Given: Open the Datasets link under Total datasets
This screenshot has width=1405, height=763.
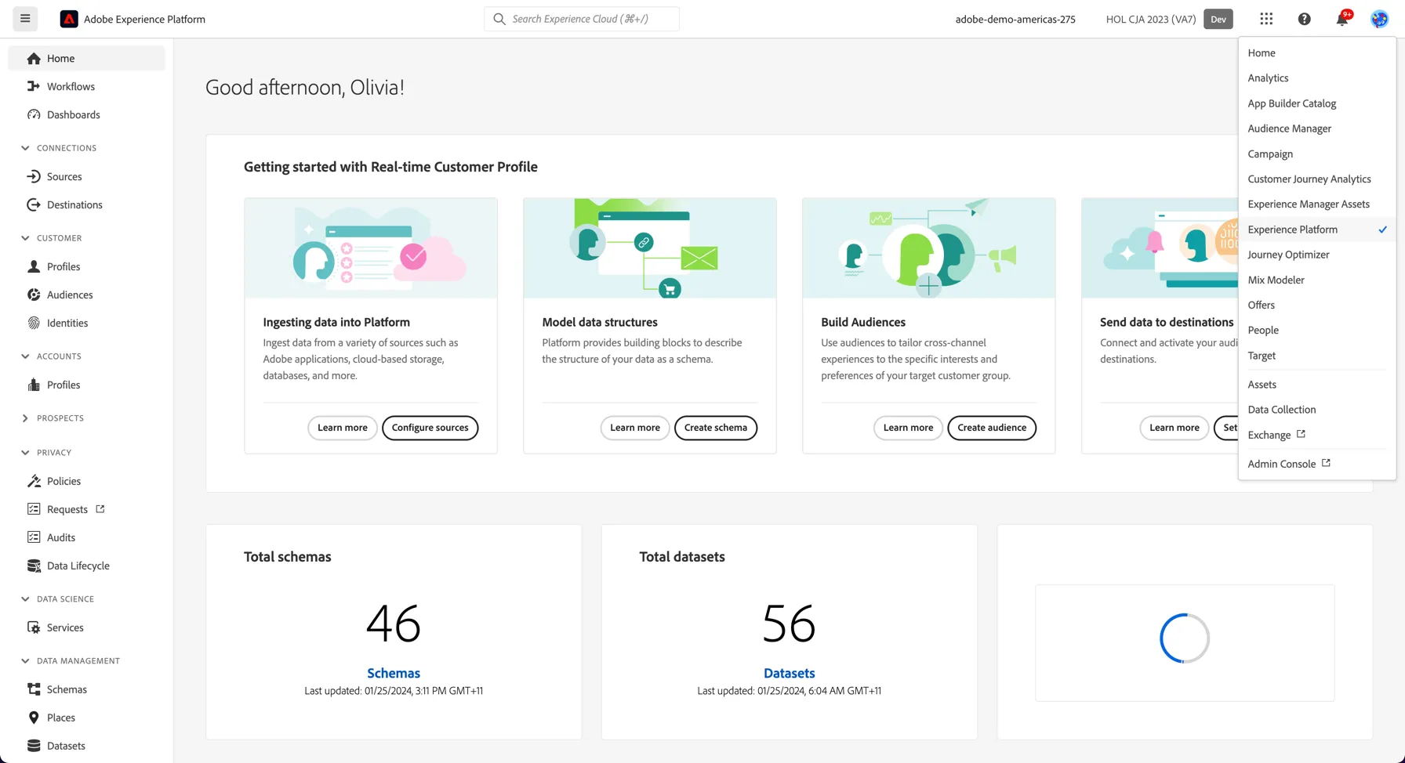Looking at the screenshot, I should tap(789, 673).
